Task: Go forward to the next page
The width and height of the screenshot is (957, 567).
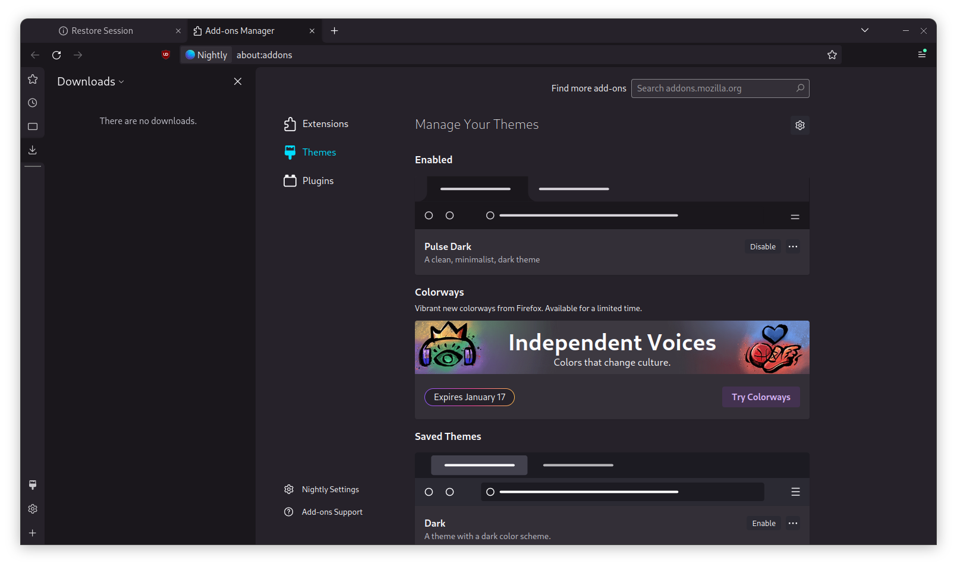Action: coord(78,55)
